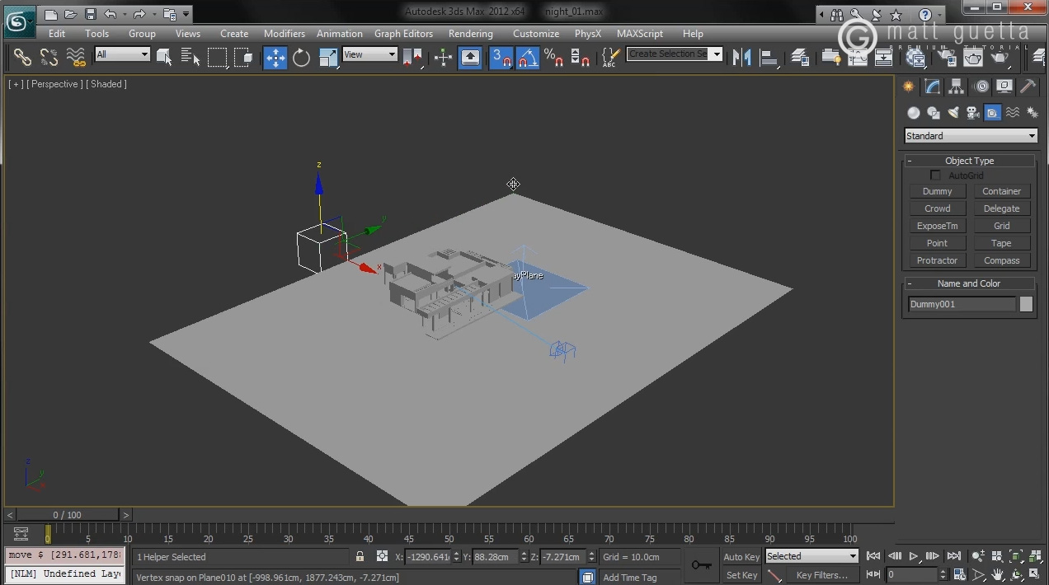Screen dimensions: 1049x585
Task: Click the Dummy helper button
Action: (938, 191)
